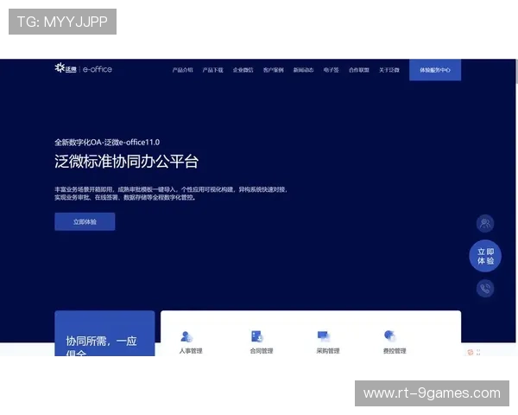Click the 费控管理 label
518x415 pixels.
395,351
